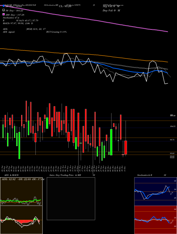Image resolution: width=177 pixels, height=234 pixels.
Task: Click the 'BUY Growing @ 11%' signal text
Action: click(56, 32)
